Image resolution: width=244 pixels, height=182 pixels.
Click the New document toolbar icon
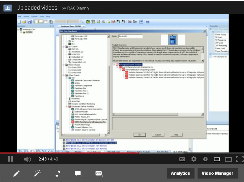pyautogui.click(x=20, y=22)
